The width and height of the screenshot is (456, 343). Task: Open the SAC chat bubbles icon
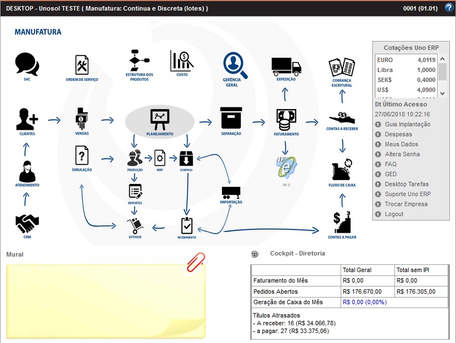point(27,64)
